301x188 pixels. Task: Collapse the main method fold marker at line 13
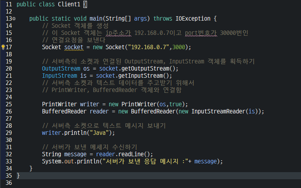14,19
